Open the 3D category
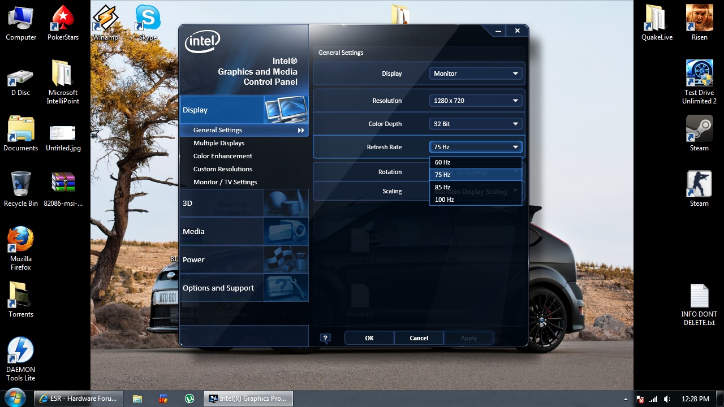 click(x=187, y=203)
